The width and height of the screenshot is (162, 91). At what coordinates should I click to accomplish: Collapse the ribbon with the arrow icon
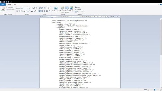159,4
